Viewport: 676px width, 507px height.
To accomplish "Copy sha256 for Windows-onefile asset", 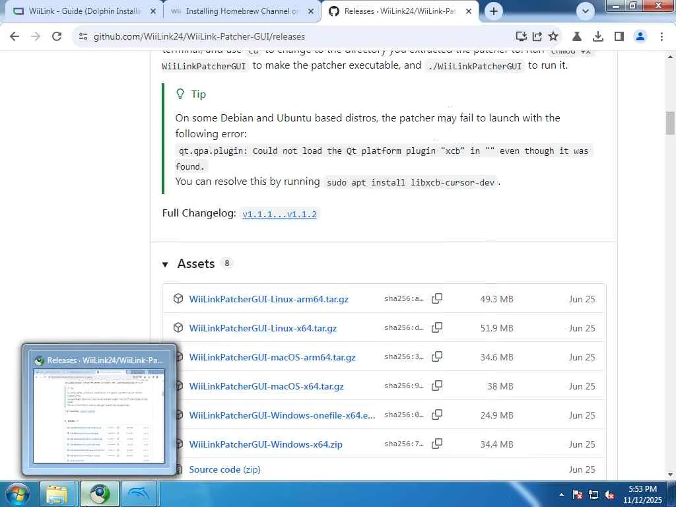I will click(437, 415).
